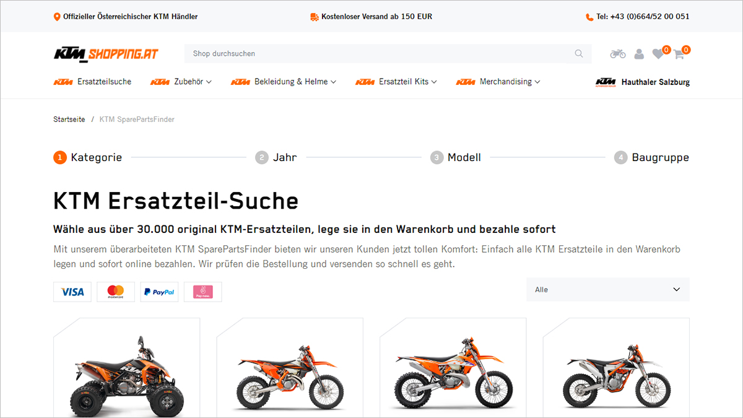Viewport: 743px width, 418px height.
Task: Open the Alle filter dropdown
Action: click(x=607, y=290)
